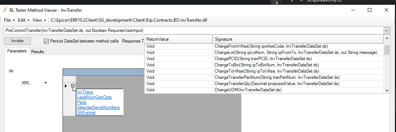
Task: Collapse the dataset tree minus box
Action: click(73, 86)
